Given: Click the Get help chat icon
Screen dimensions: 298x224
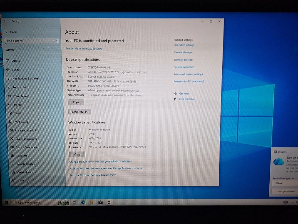Looking at the screenshot, I should pos(175,93).
